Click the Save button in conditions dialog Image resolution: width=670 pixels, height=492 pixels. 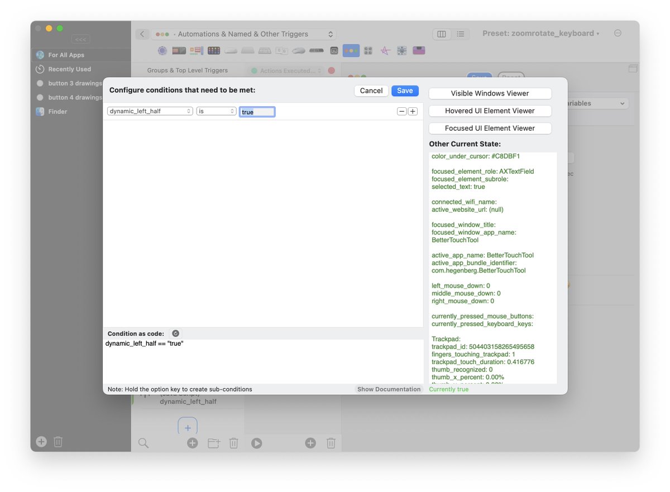point(405,90)
